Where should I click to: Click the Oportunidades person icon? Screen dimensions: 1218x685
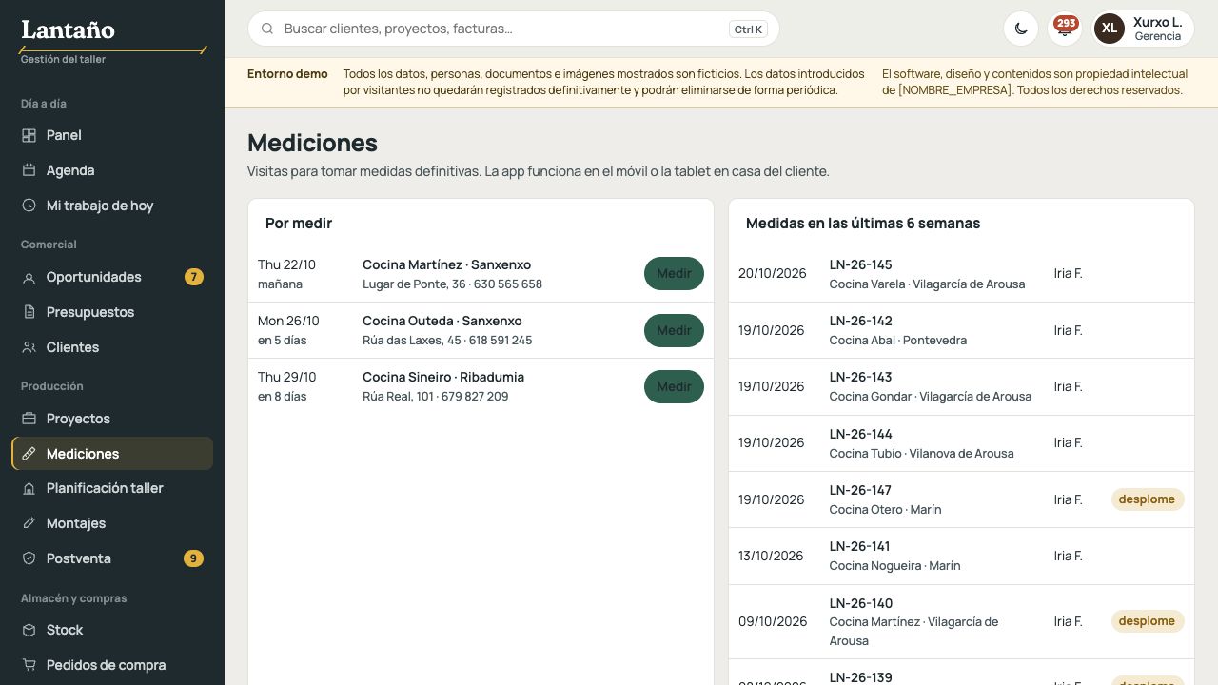pyautogui.click(x=29, y=277)
